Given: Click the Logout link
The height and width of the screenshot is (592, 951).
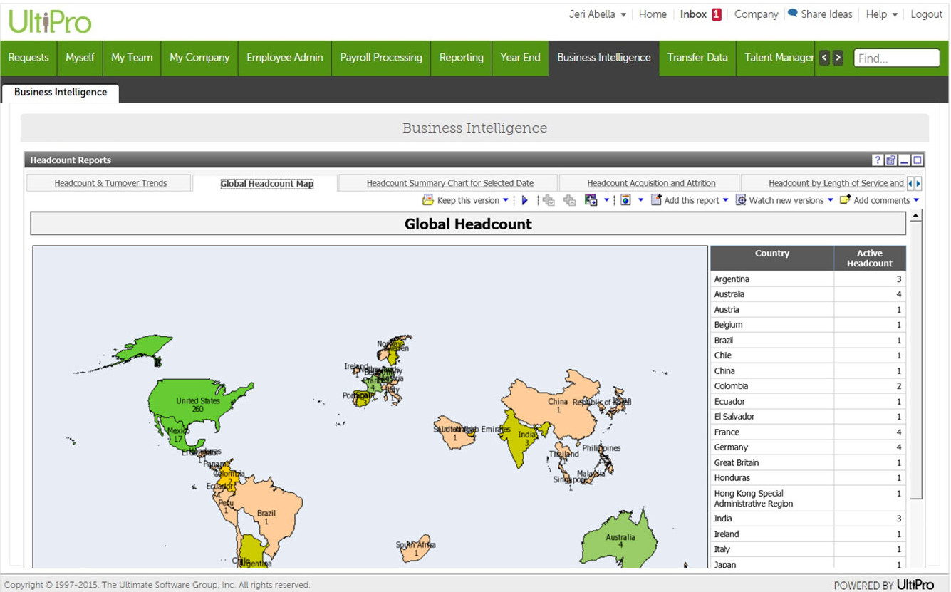Looking at the screenshot, I should 926,14.
